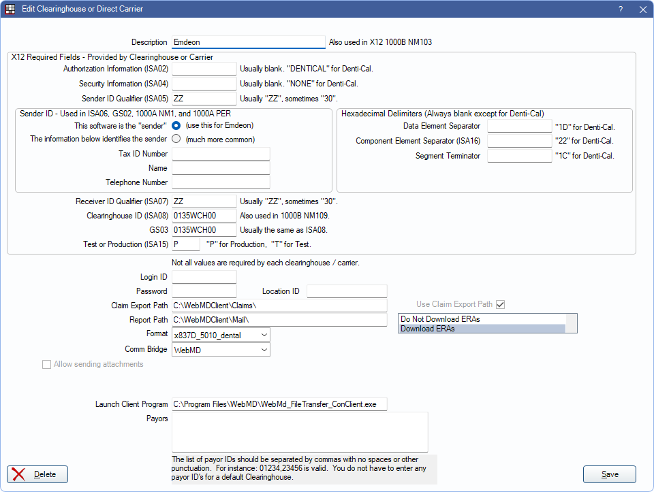Toggle the Use Claim Export Path checkbox
Screen dimensions: 654x492
tap(501, 304)
